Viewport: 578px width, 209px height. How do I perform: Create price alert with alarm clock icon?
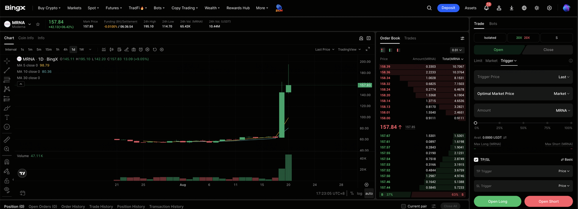(141, 50)
